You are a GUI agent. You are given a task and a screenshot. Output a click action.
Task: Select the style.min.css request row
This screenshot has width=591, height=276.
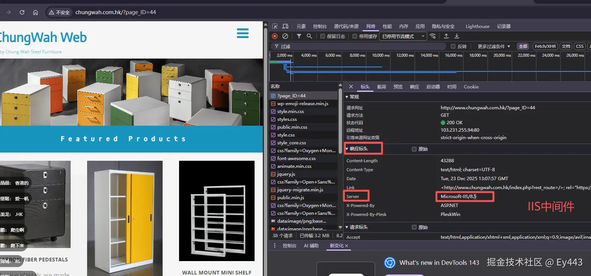(304, 112)
